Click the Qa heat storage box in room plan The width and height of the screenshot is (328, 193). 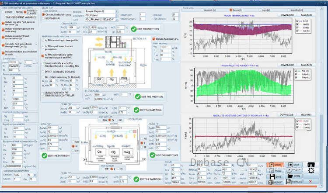point(101,152)
